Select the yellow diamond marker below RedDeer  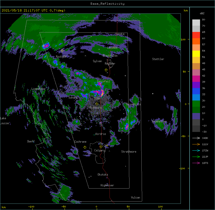point(106,70)
